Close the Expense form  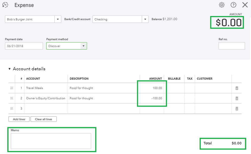click(x=245, y=5)
